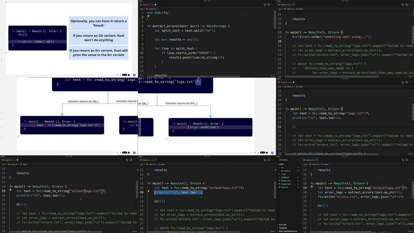Open Compare Changes in the 'something went wrong' editor
This screenshot has width=414, height=233.
coord(403,5)
